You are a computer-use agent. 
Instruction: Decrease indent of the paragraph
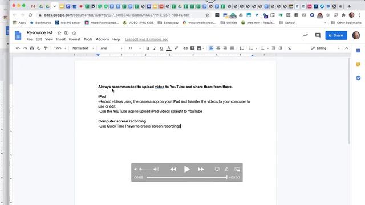click(x=274, y=48)
